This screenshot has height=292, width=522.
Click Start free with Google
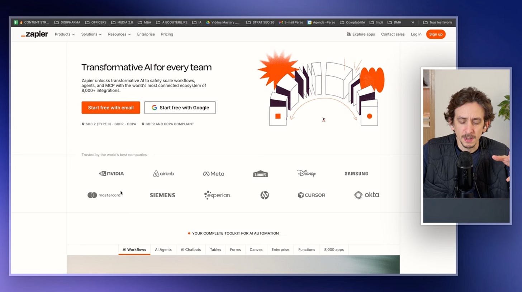click(180, 108)
